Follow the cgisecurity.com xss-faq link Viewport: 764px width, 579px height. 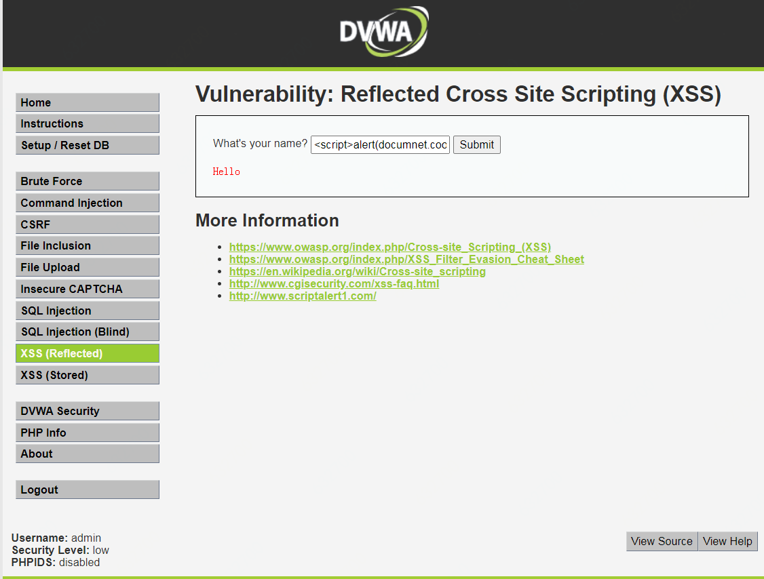334,283
